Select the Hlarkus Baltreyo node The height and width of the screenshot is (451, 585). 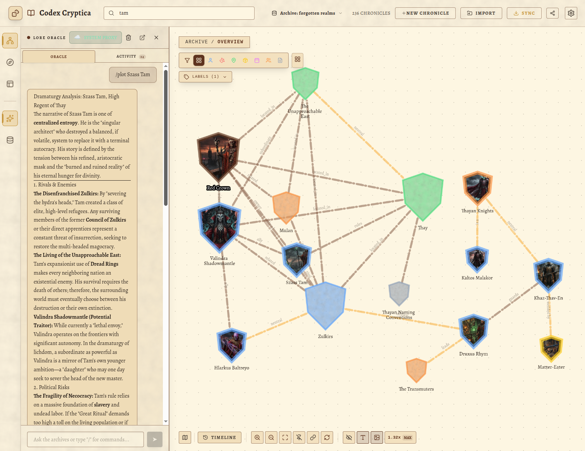(232, 346)
